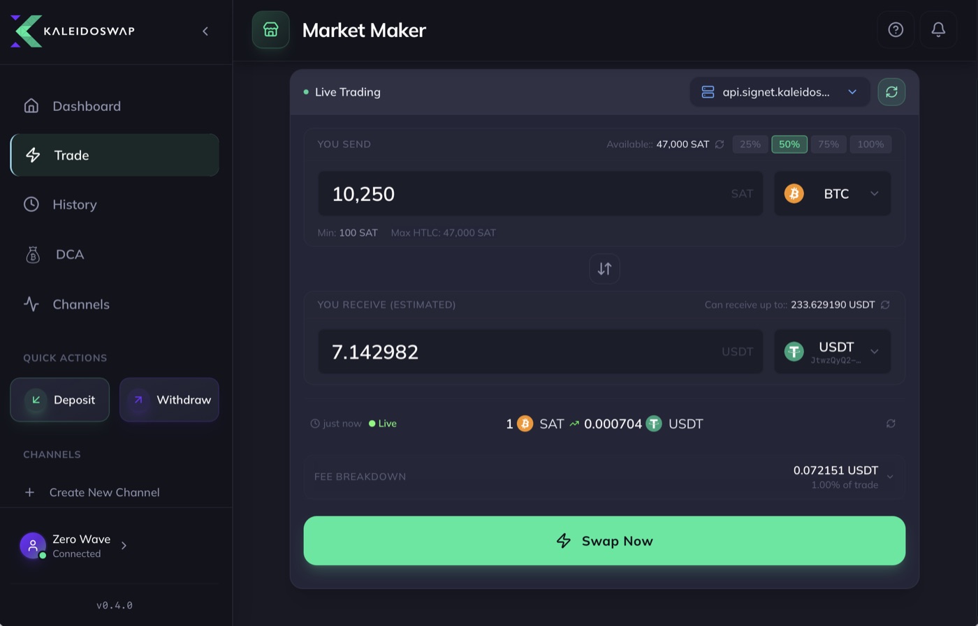This screenshot has height=626, width=978.
Task: Click the Market Maker store icon
Action: (271, 30)
